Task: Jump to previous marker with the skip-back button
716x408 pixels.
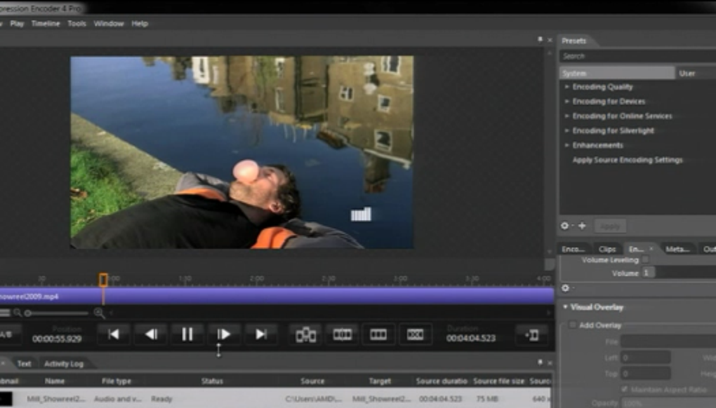Action: click(x=114, y=334)
